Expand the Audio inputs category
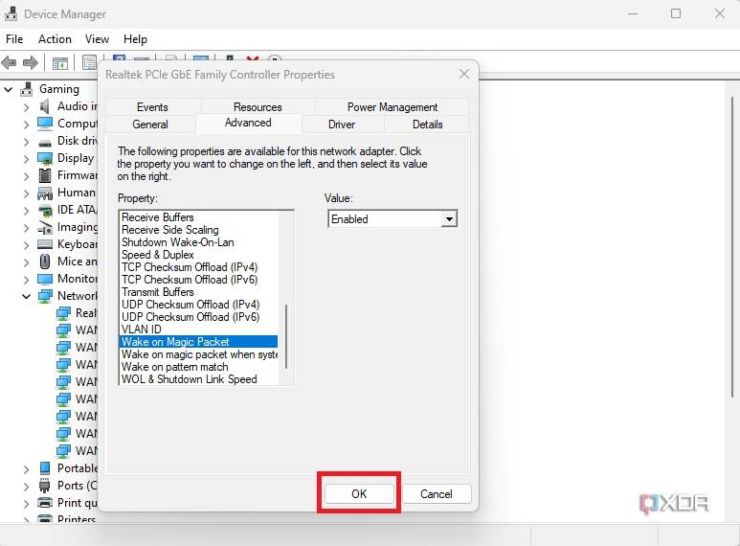740x546 pixels. tap(27, 107)
